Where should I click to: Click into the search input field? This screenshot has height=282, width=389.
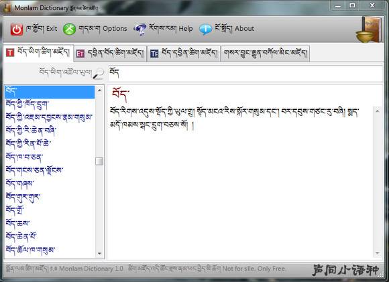click(x=245, y=74)
